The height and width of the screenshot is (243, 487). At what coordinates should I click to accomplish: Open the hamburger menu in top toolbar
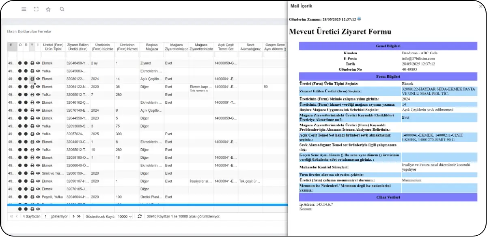click(24, 9)
